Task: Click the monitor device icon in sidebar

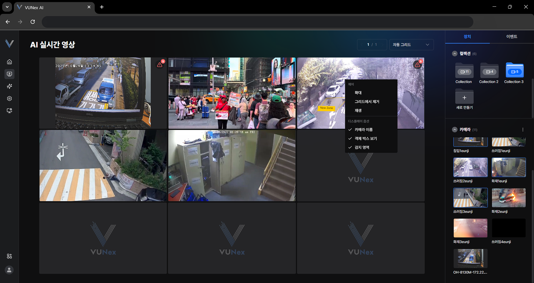Action: pyautogui.click(x=9, y=111)
